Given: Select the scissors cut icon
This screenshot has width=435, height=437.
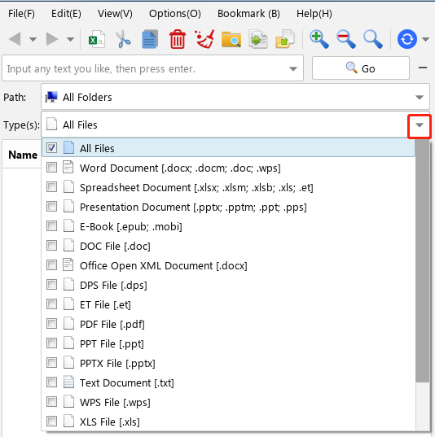Looking at the screenshot, I should click(123, 39).
